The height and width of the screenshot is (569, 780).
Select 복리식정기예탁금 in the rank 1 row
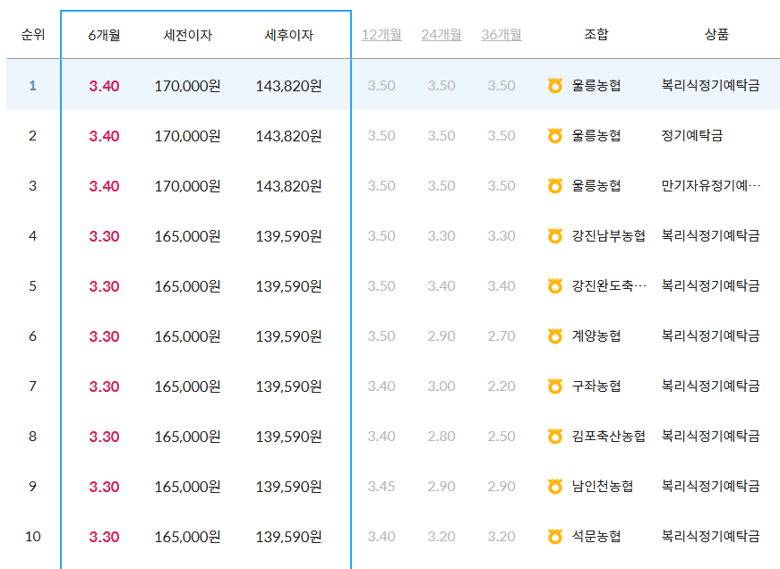pyautogui.click(x=710, y=86)
